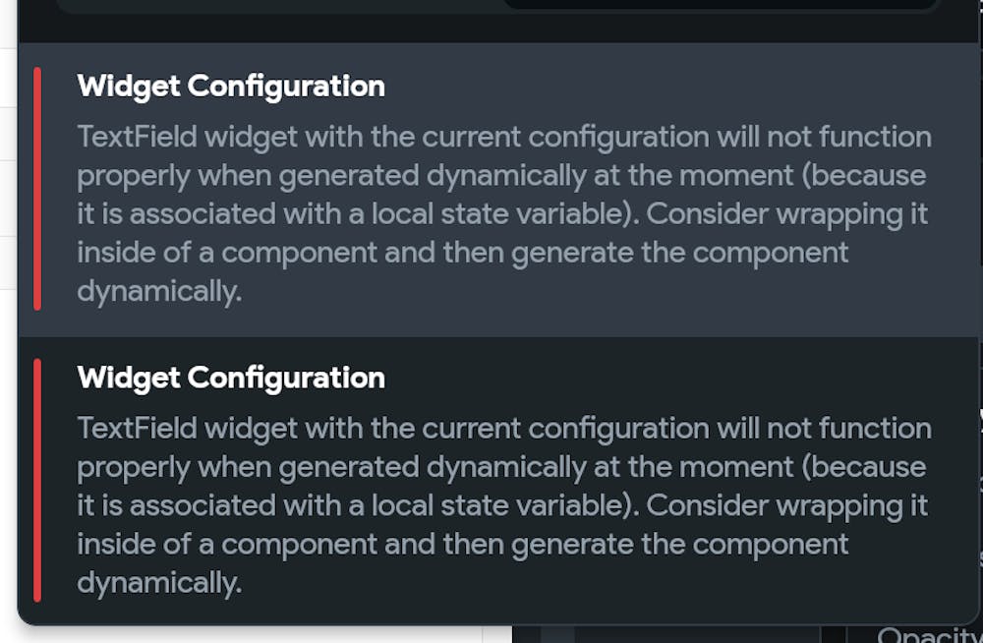Click the lower warning's TextField description text
Image resolution: width=983 pixels, height=643 pixels.
click(x=501, y=505)
